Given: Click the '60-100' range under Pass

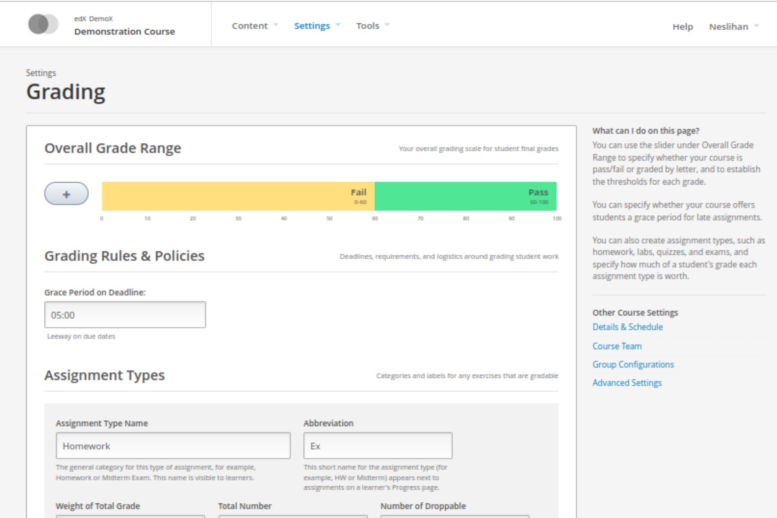Looking at the screenshot, I should 539,202.
